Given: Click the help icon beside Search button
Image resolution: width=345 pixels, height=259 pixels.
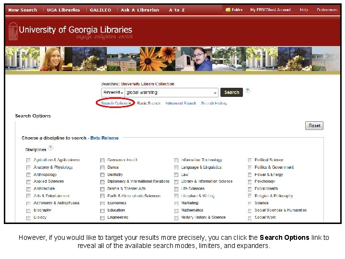Looking at the screenshot, I should [x=248, y=90].
